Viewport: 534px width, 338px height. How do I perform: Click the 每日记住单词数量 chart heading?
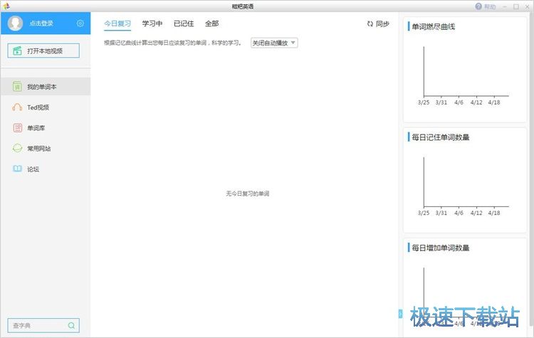click(440, 137)
